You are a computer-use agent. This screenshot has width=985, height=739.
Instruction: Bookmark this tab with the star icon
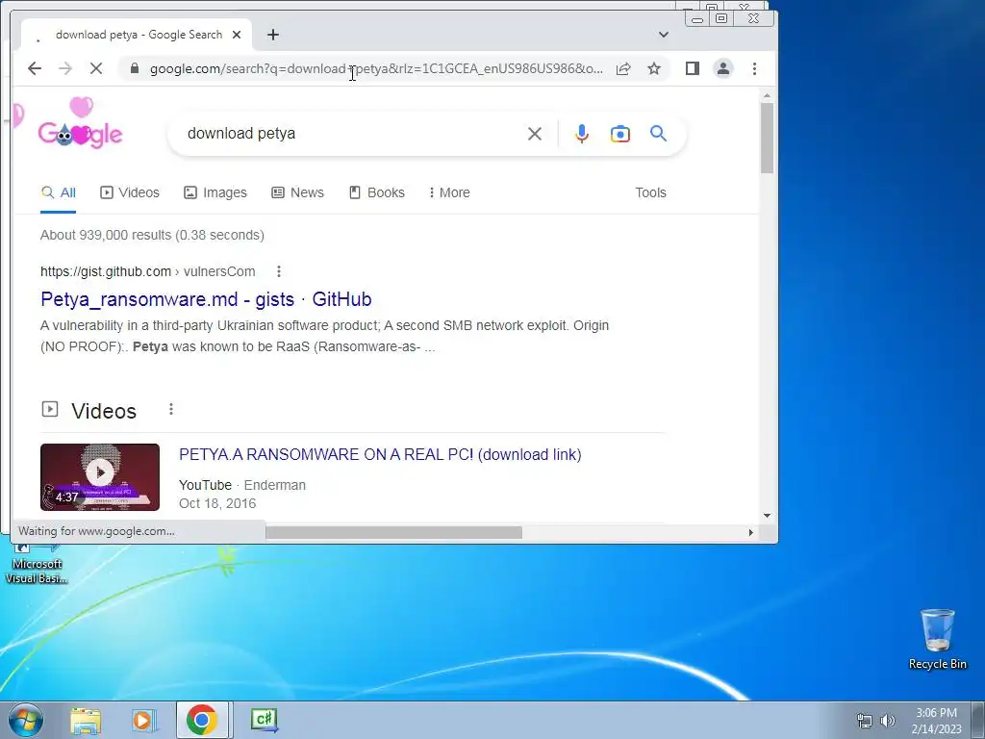tap(654, 68)
